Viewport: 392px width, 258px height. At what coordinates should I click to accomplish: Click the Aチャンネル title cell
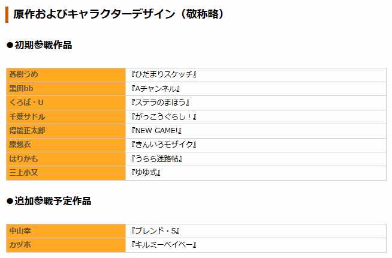(256, 89)
